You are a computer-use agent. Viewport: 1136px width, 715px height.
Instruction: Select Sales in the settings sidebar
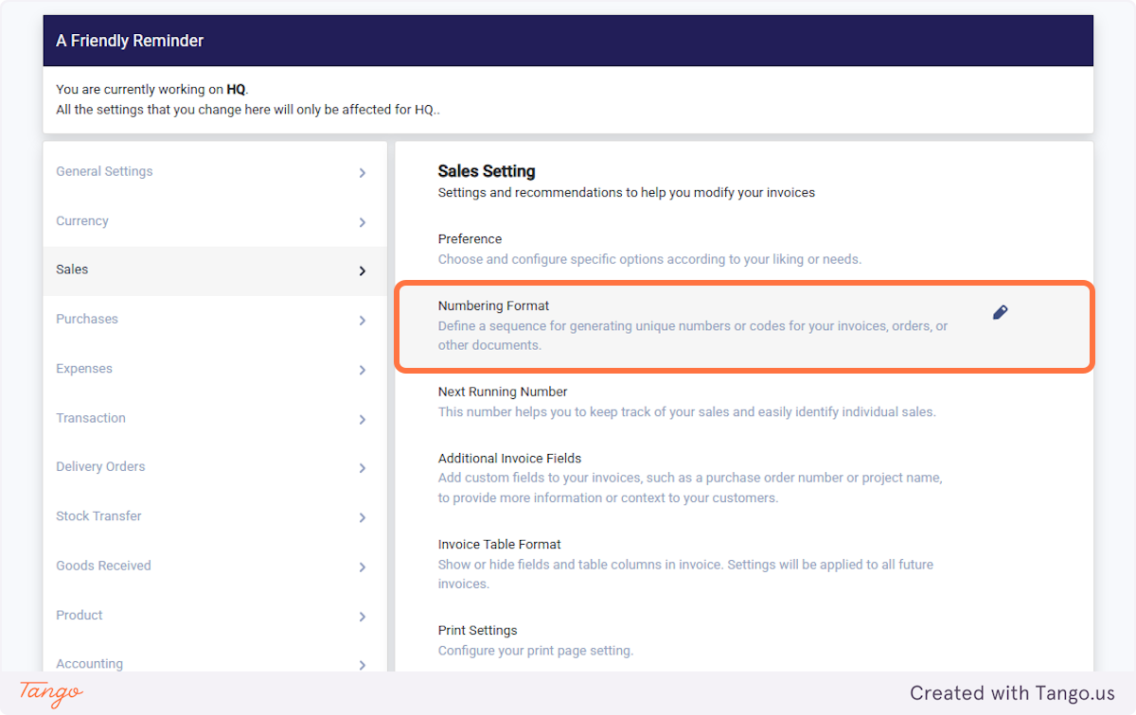tap(215, 270)
